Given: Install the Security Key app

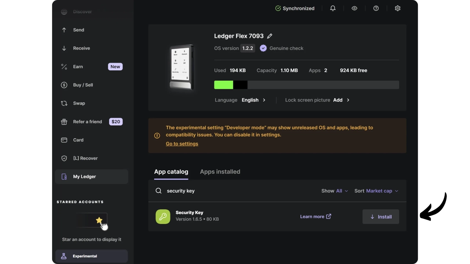Looking at the screenshot, I should (x=381, y=217).
